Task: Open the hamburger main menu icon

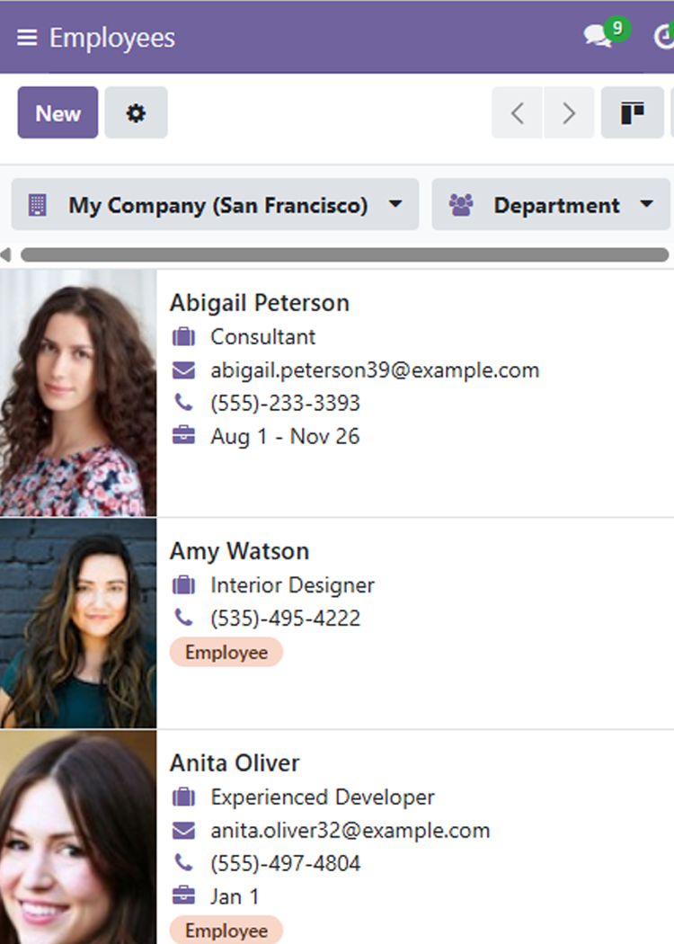Action: click(x=27, y=38)
